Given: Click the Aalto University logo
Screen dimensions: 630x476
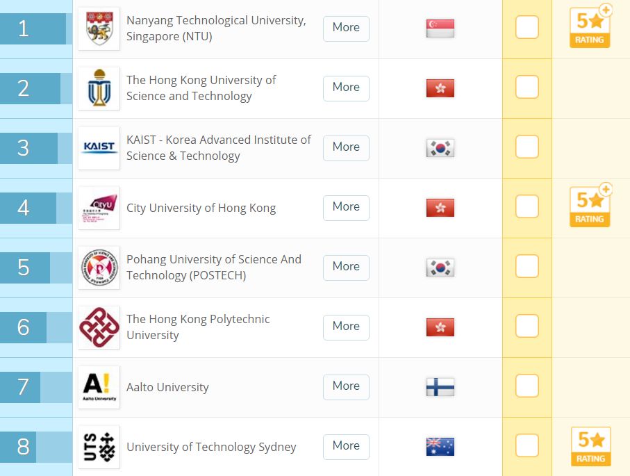Looking at the screenshot, I should [x=99, y=387].
